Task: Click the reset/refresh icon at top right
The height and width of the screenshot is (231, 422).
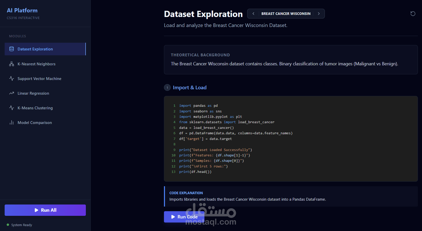Action: point(413,14)
